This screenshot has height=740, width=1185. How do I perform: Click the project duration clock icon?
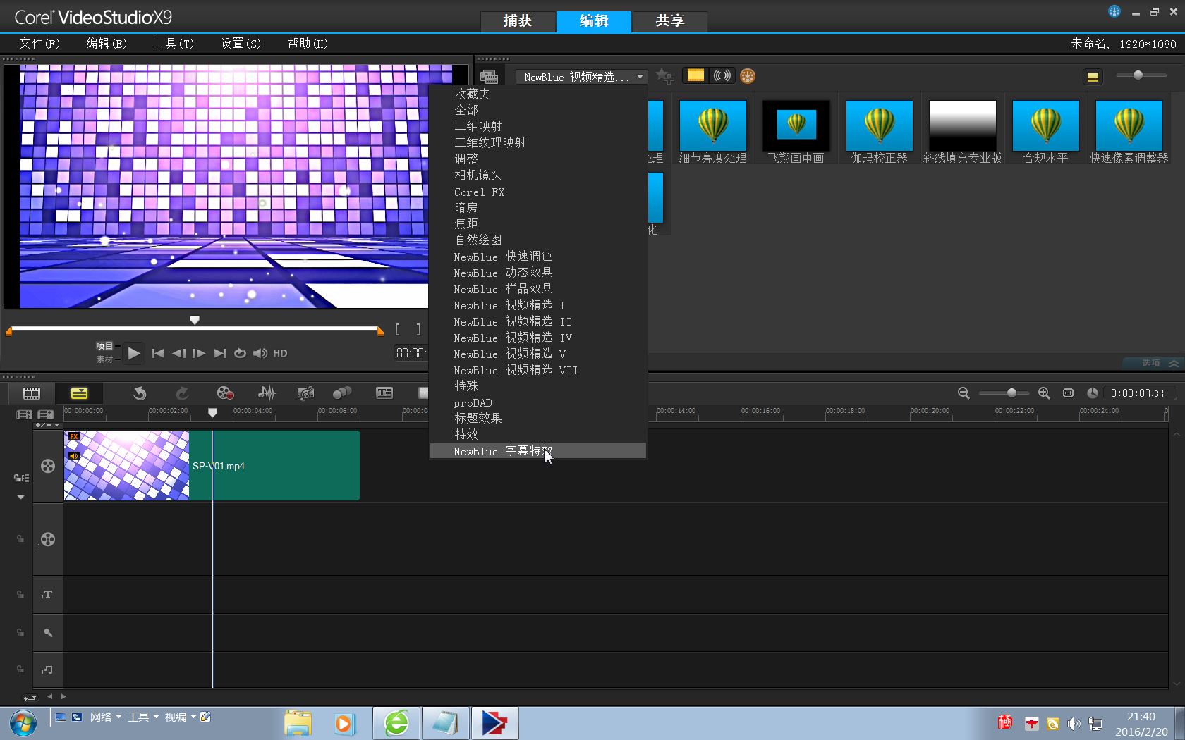click(x=1092, y=393)
